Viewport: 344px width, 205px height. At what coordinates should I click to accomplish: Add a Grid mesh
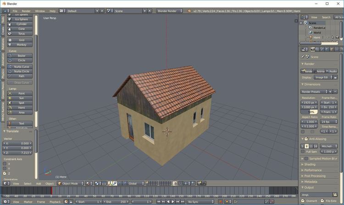click(x=20, y=40)
